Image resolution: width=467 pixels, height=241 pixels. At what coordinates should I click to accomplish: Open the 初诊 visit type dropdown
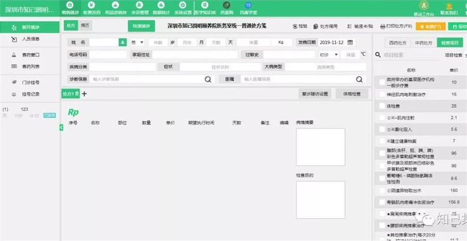pyautogui.click(x=329, y=55)
